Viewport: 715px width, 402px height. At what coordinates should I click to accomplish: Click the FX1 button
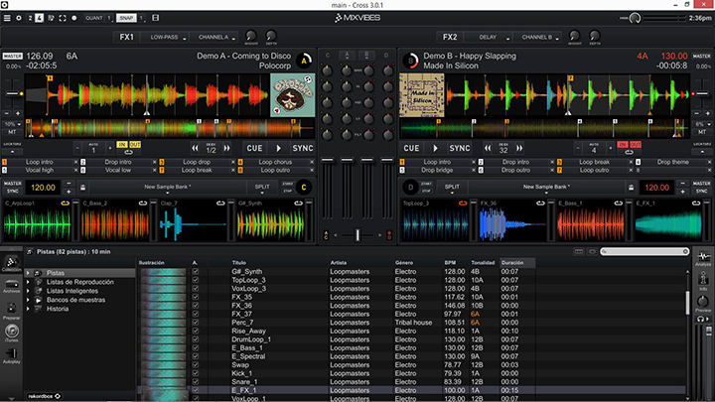(x=127, y=38)
